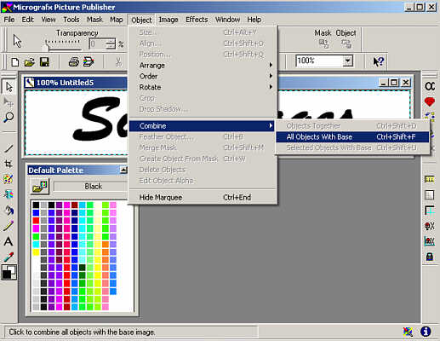Open the Edit menu
This screenshot has width=440, height=341.
click(x=27, y=20)
